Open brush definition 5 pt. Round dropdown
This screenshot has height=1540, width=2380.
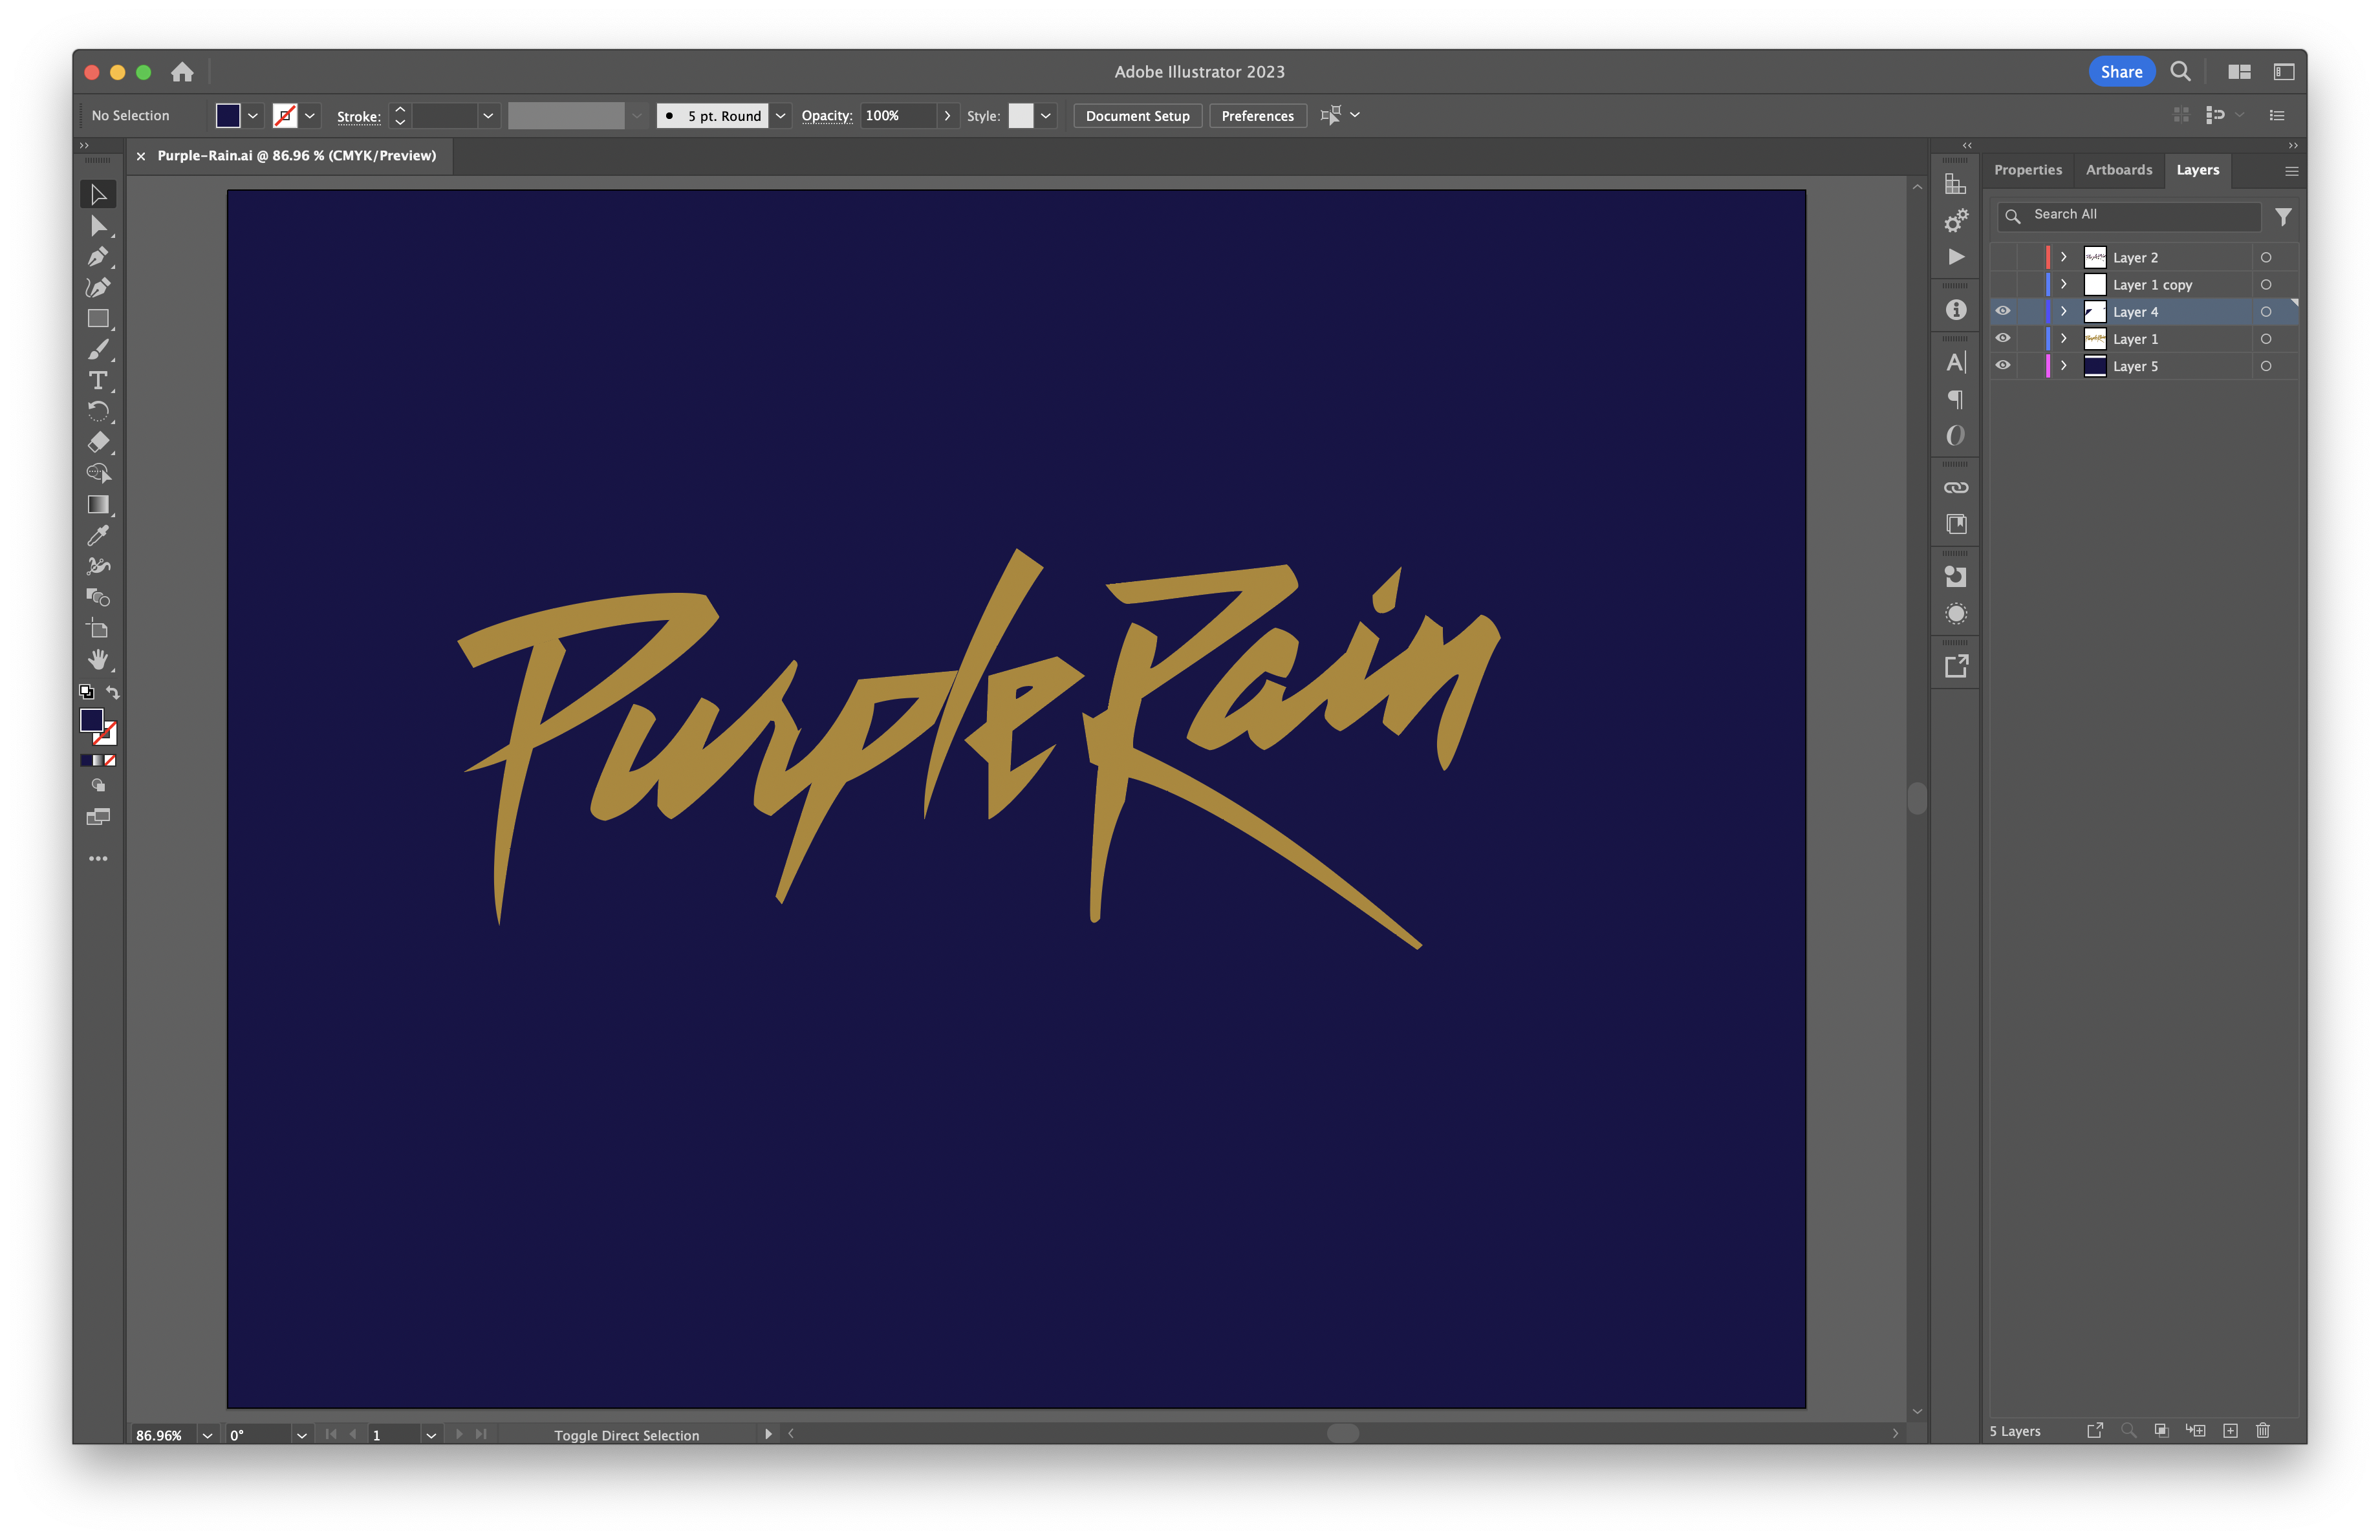[x=780, y=116]
